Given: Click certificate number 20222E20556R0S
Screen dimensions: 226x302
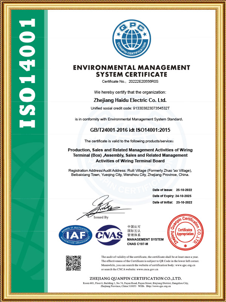Looking at the screenshot, I should click(144, 82).
